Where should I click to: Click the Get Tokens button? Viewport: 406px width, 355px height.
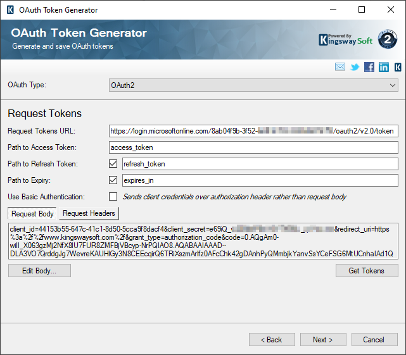point(367,271)
